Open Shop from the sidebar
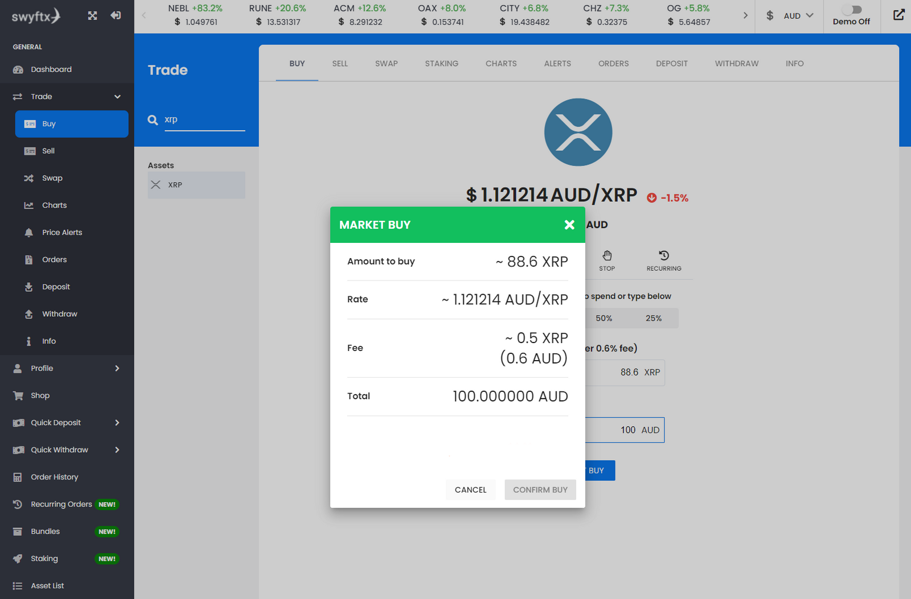 coord(67,395)
